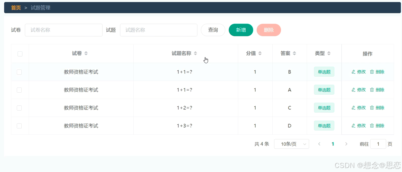Click 单选题 tag in 1+2=? row
This screenshot has height=172, width=402.
tap(324, 108)
